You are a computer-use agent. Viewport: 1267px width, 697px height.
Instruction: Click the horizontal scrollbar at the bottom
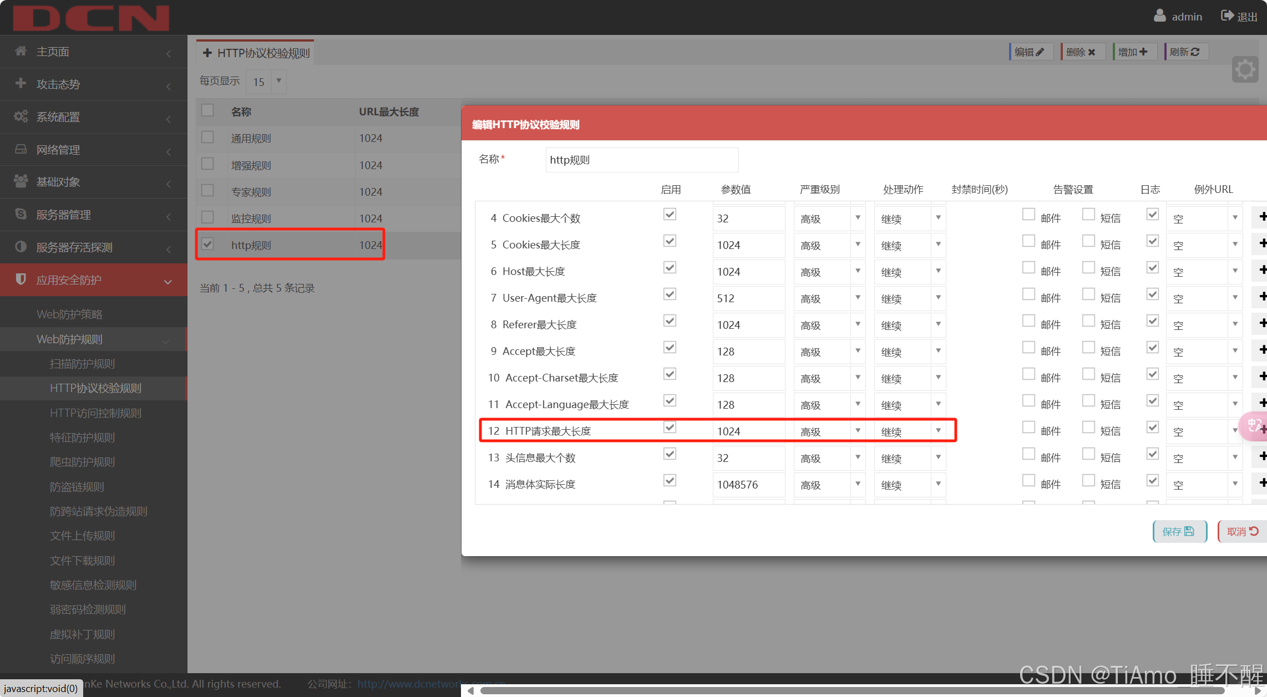click(x=853, y=690)
